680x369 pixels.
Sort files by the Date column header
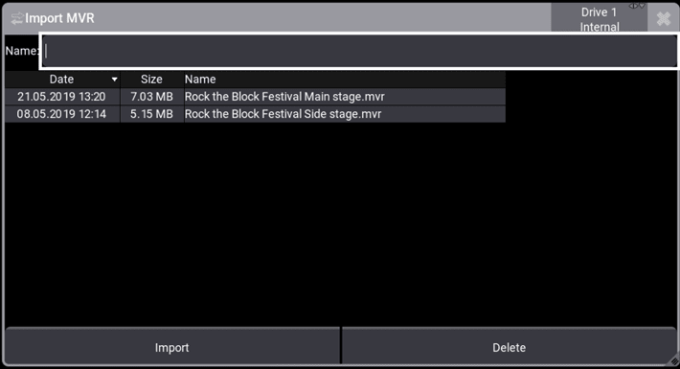[x=62, y=80]
